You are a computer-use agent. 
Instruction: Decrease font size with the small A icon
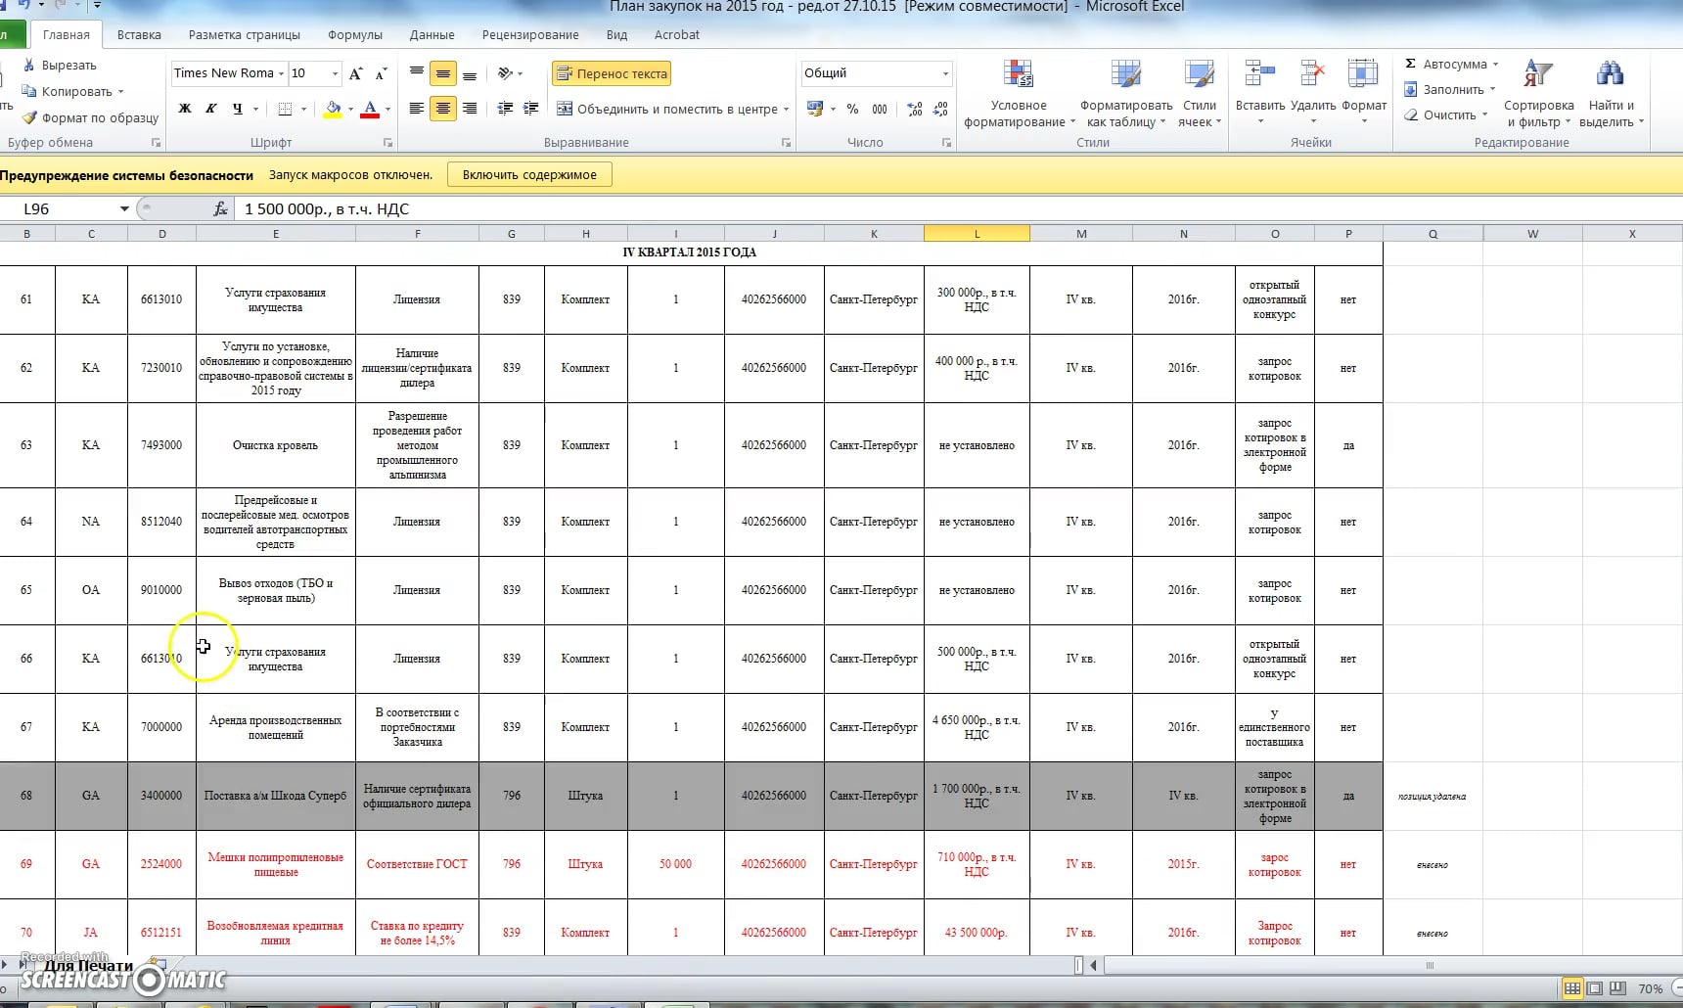[x=381, y=73]
